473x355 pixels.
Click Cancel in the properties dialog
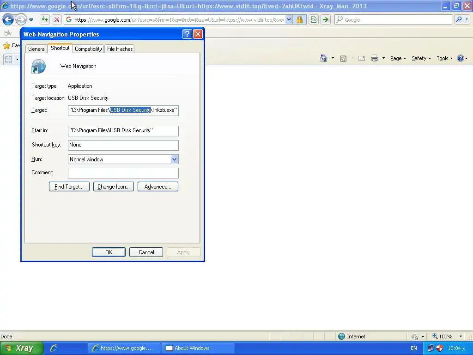coord(146,252)
